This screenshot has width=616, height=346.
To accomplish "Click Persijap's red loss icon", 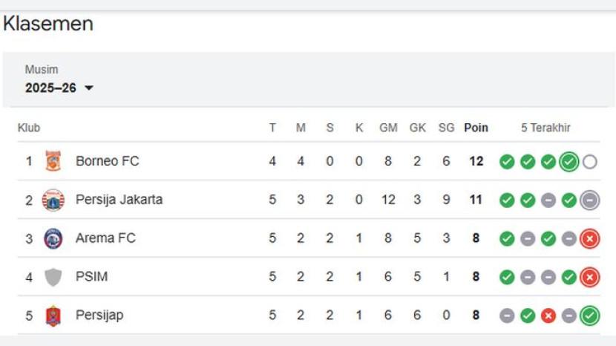I will 548,316.
